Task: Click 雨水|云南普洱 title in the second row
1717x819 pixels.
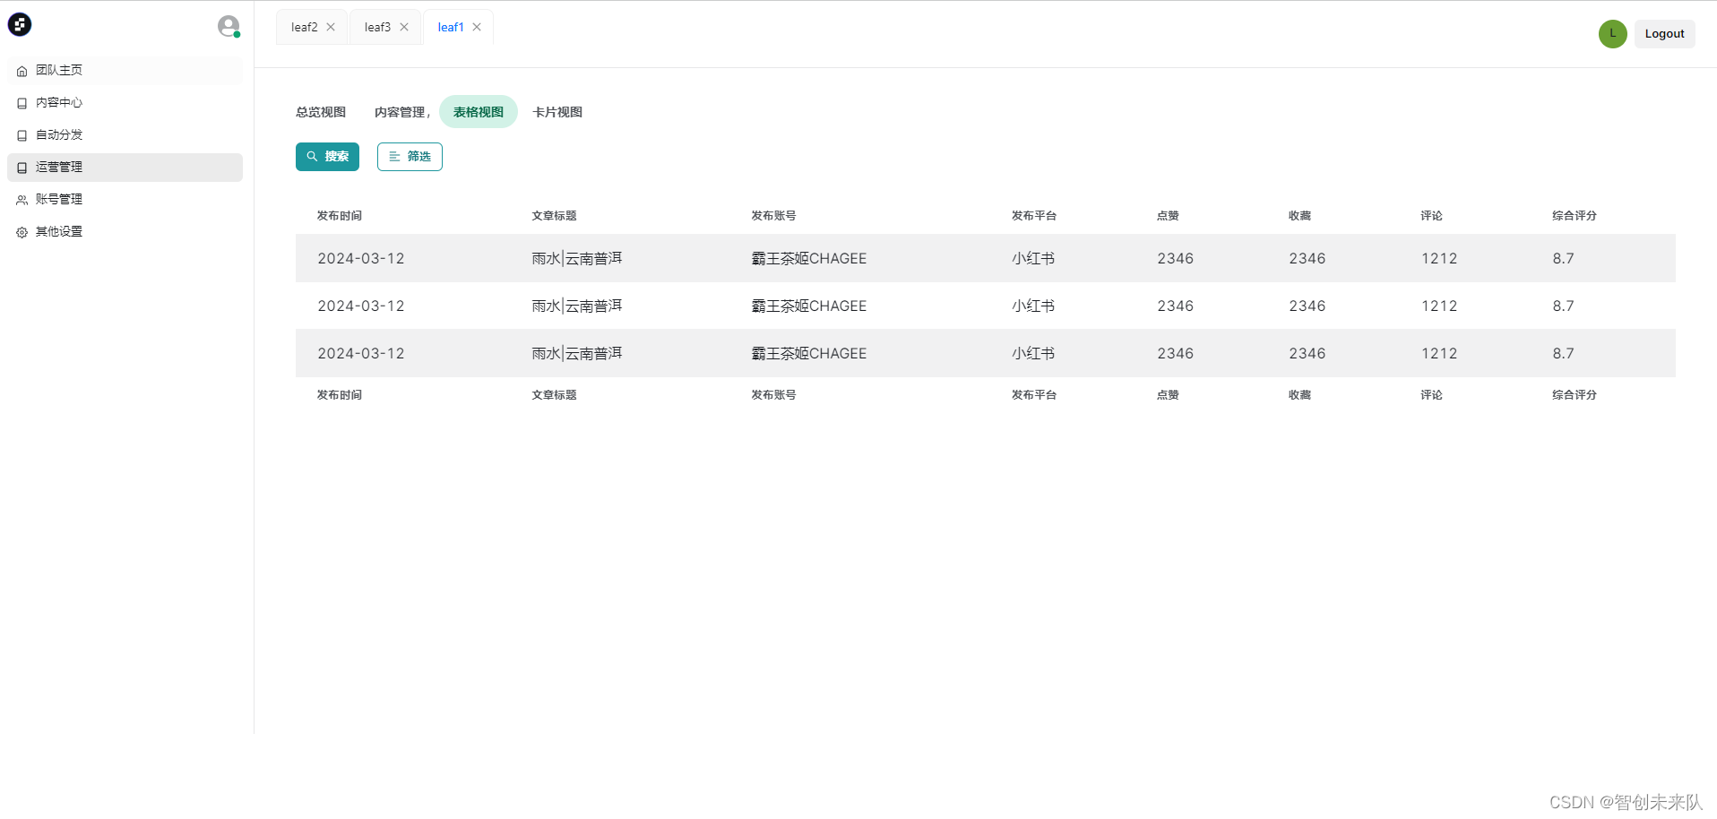Action: 576,306
